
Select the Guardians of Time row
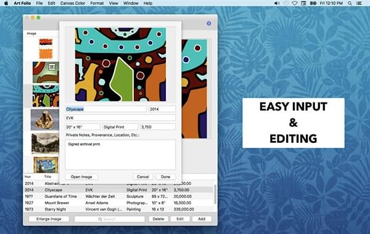pyautogui.click(x=119, y=196)
